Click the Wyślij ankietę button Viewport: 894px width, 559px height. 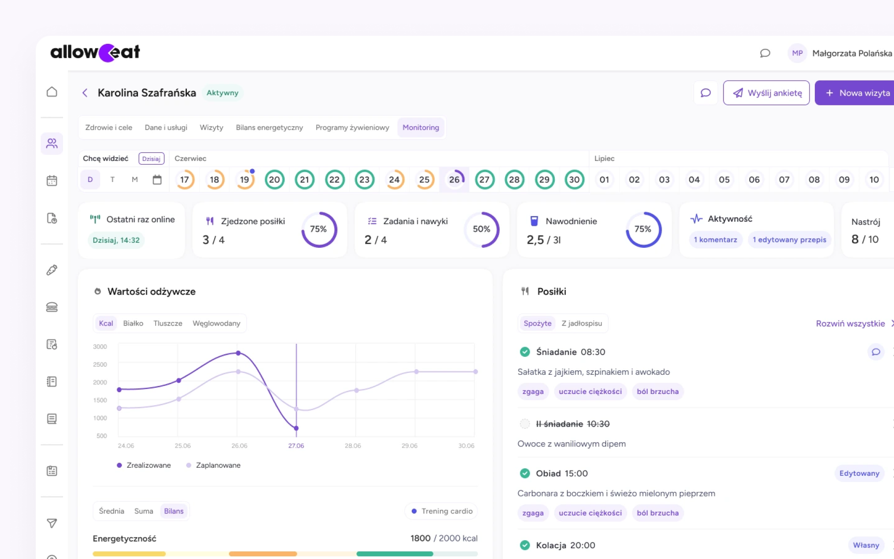click(766, 93)
